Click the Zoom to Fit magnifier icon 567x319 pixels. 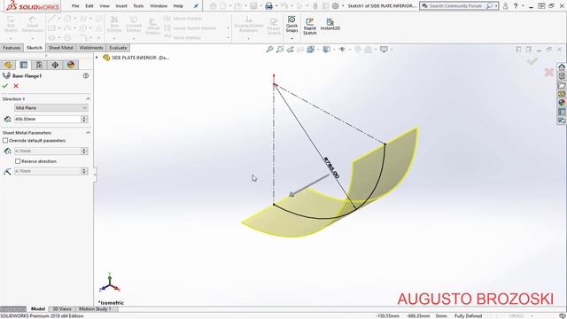click(269, 50)
